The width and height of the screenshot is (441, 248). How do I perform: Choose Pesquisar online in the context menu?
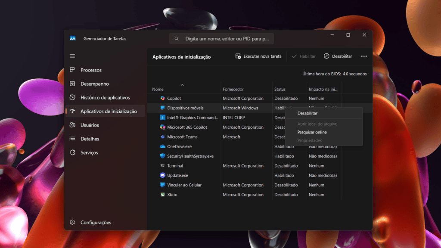click(312, 132)
